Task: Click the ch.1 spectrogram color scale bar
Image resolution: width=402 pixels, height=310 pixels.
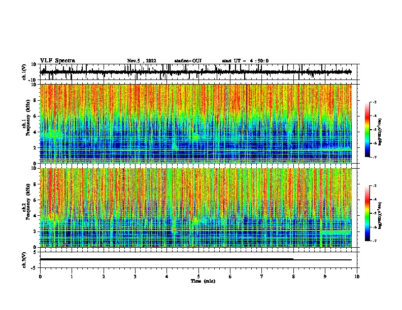Action: [x=367, y=130]
